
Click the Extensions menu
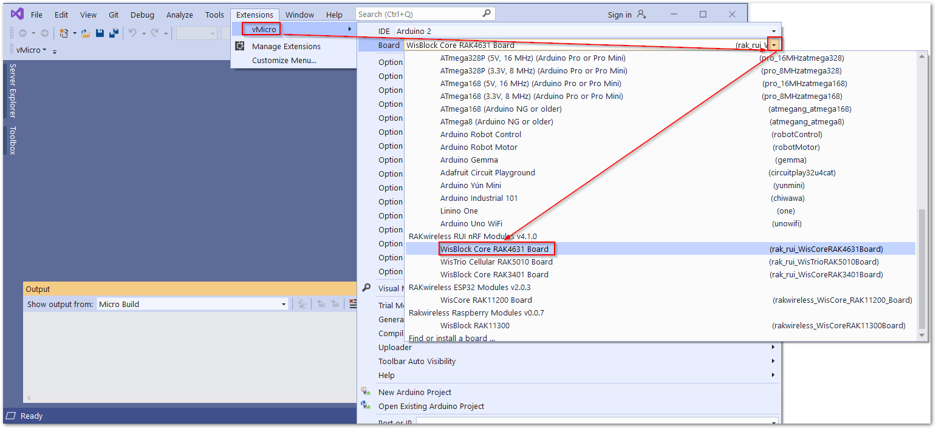(x=254, y=15)
